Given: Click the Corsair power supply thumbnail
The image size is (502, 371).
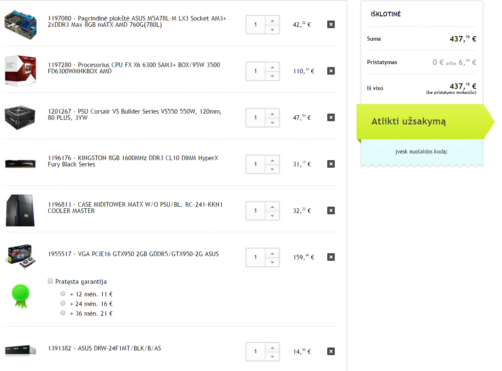Looking at the screenshot, I should click(x=20, y=117).
